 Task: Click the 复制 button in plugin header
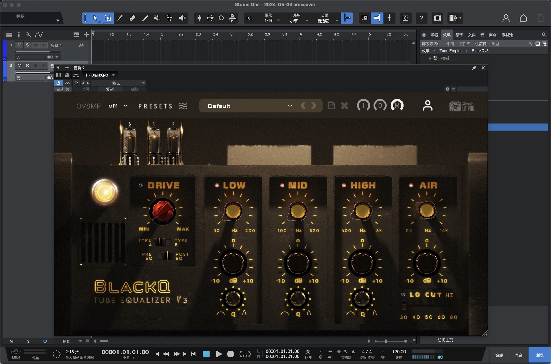[110, 89]
